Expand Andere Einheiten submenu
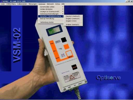 [x=51, y=9]
